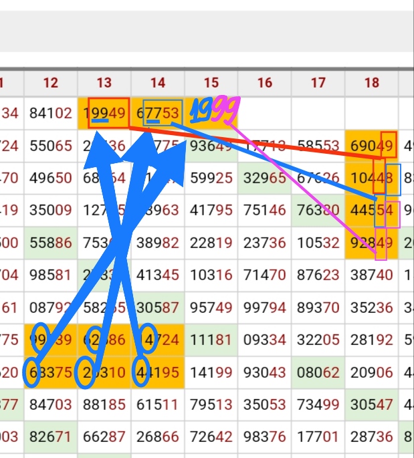Viewport: 414px width, 458px height.
Task: Click the green cell 32965
Action: click(x=265, y=178)
